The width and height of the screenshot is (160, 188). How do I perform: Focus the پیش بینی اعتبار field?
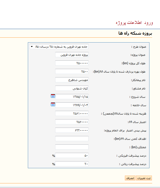point(72,130)
